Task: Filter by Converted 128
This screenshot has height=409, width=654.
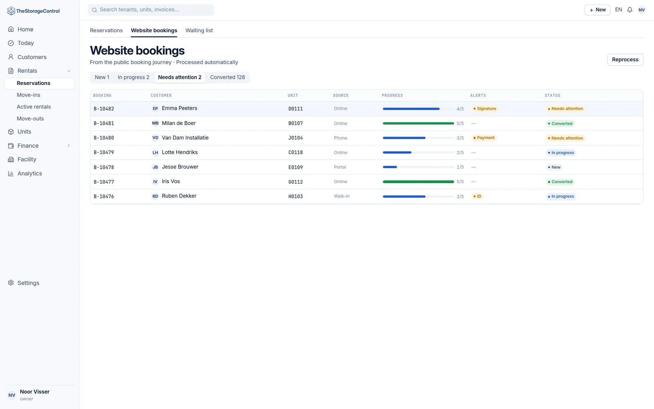Action: coord(227,77)
